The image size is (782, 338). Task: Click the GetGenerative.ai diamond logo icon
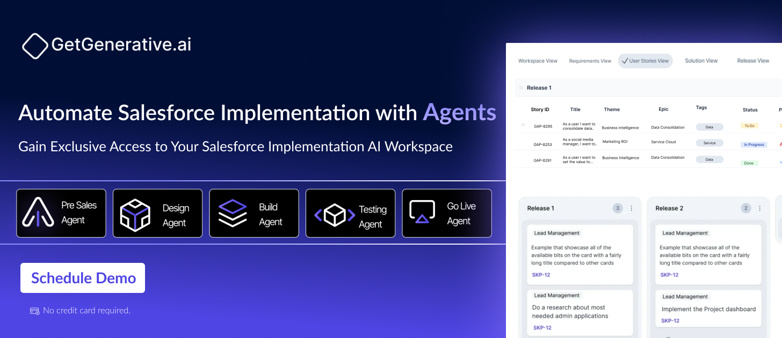pos(35,46)
